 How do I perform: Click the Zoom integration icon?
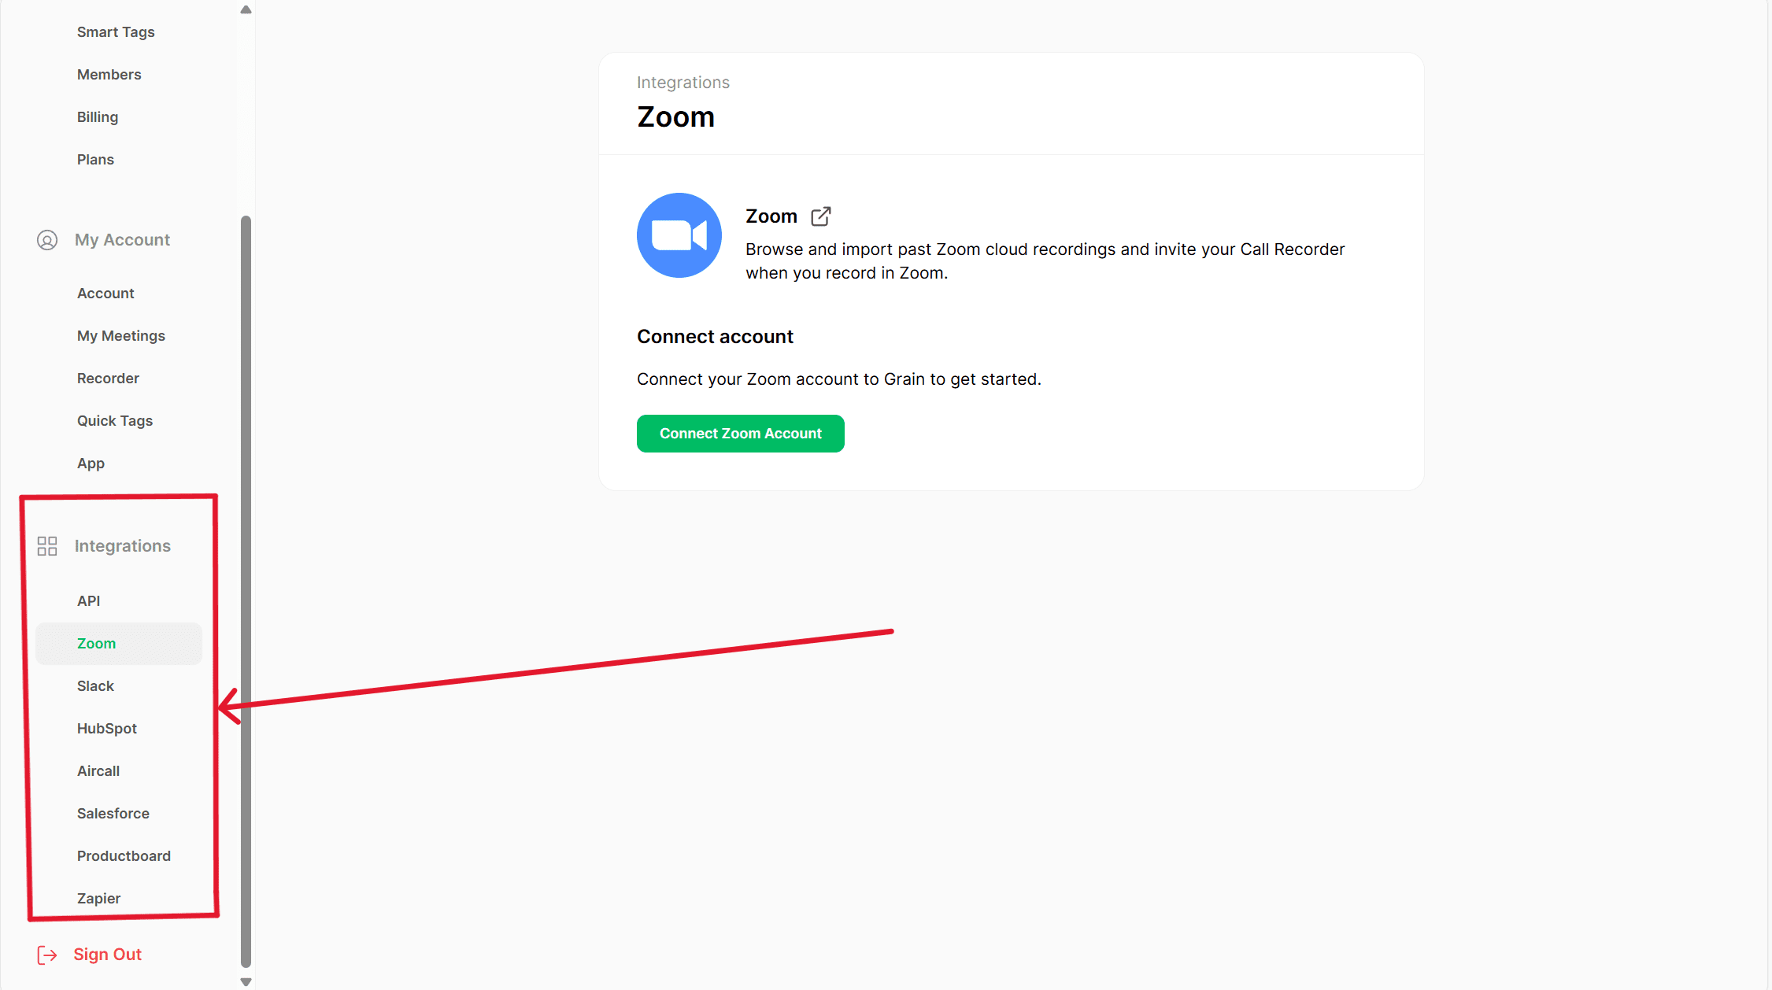678,235
